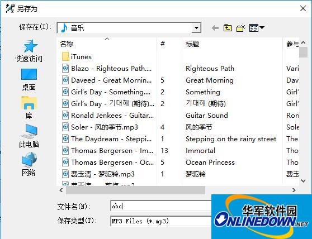Select 费玉清 - 梦驼铃.mp3 file icon
This screenshot has height=239, width=312.
tap(65, 174)
